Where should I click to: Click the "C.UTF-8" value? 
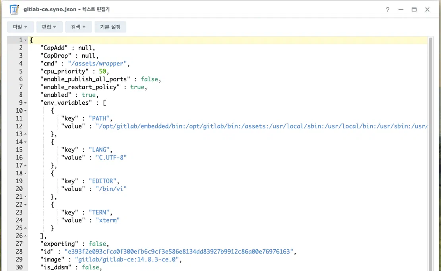pos(111,158)
